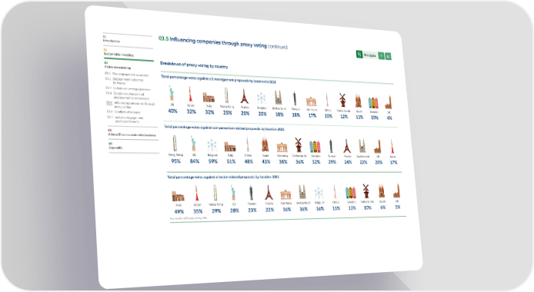Click the Brandenburg Gate icon showing 17%

coord(312,101)
